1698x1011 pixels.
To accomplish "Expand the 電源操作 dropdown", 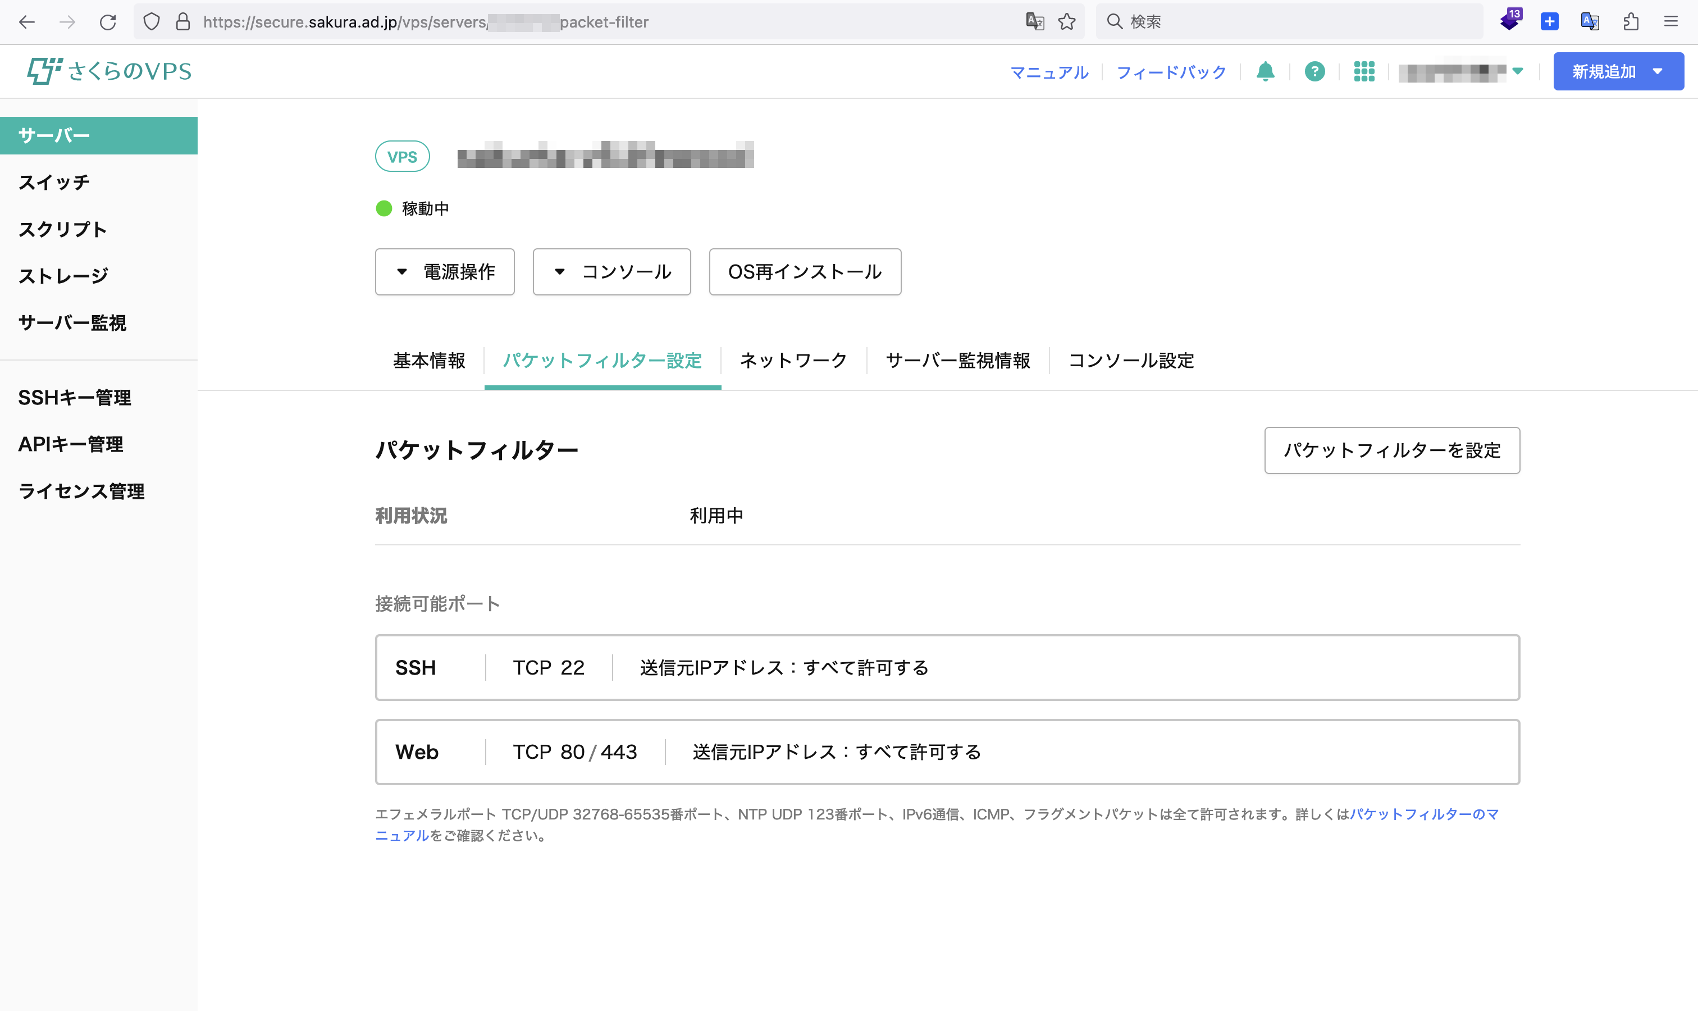I will tap(445, 272).
